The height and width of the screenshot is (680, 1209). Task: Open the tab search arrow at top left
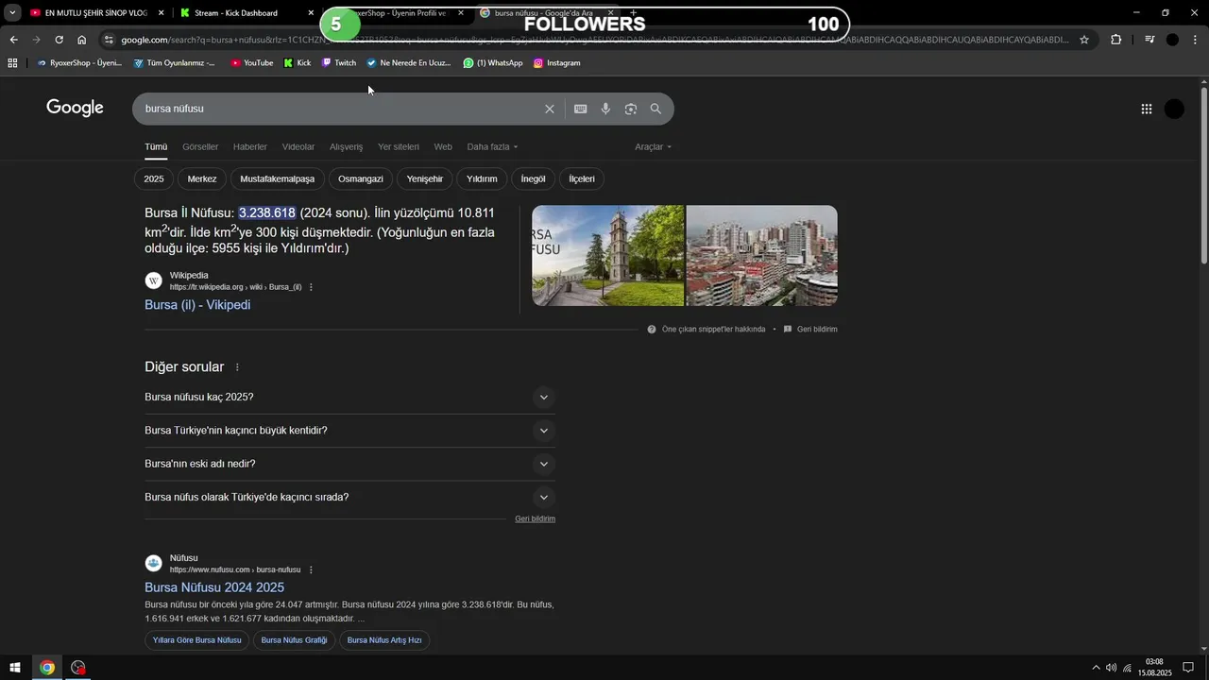click(12, 13)
